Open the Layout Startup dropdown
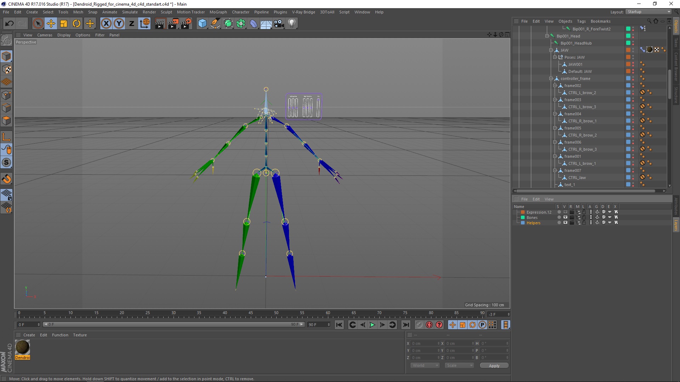Viewport: 680px width, 382px height. click(x=648, y=12)
